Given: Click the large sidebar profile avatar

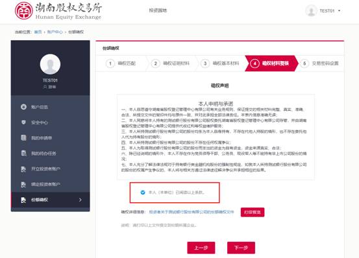Looking at the screenshot, I should click(x=50, y=64).
